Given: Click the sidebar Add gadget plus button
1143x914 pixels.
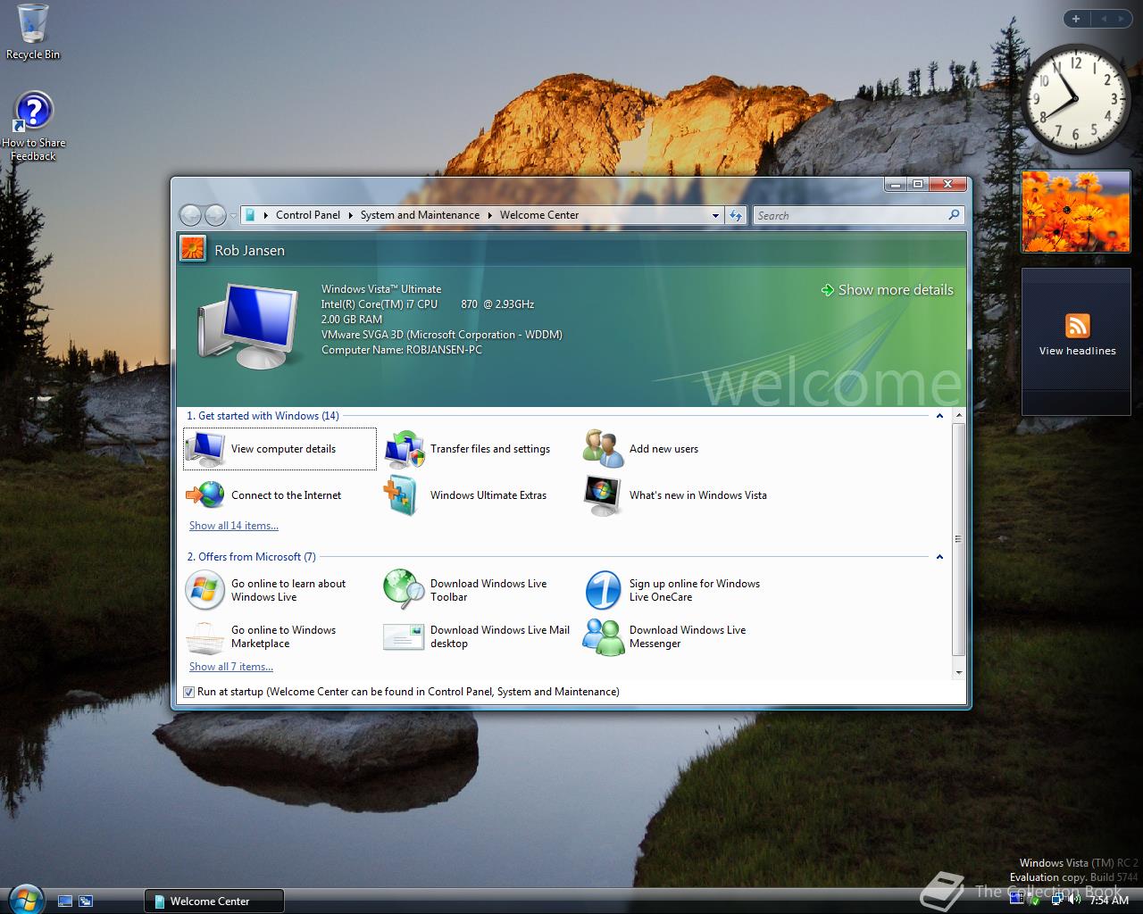Looking at the screenshot, I should pos(1076,18).
